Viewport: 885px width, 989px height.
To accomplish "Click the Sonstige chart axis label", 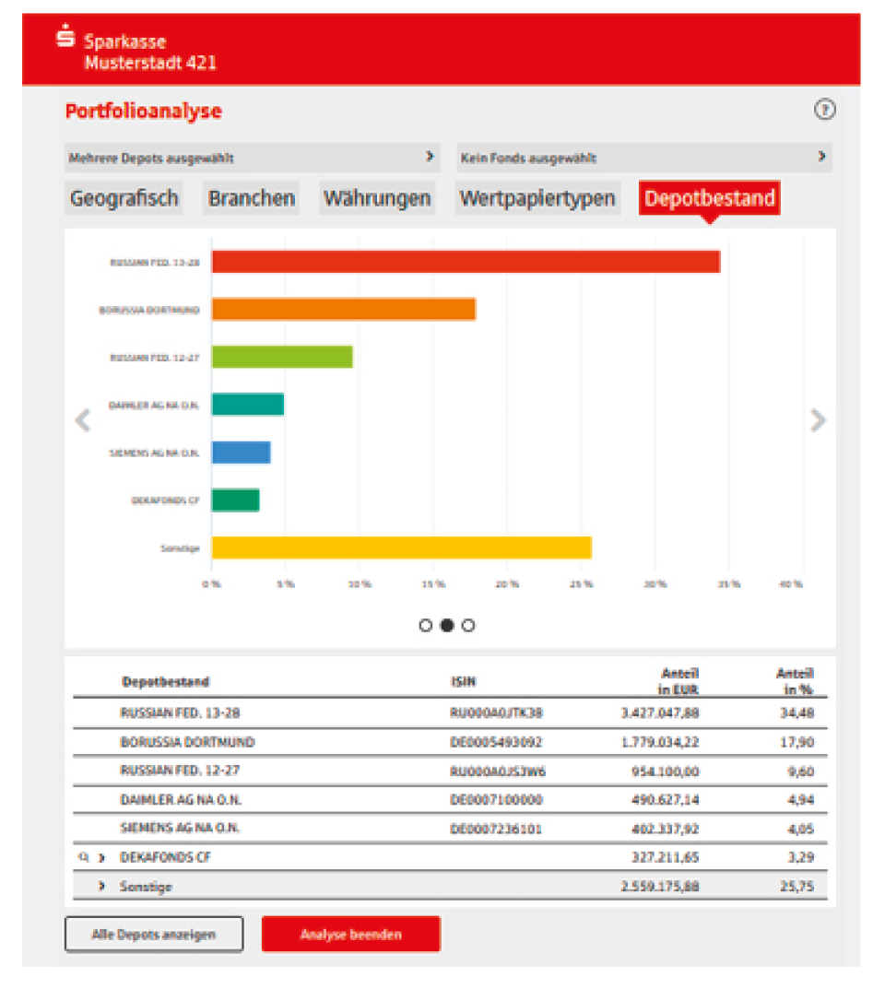I will point(180,548).
